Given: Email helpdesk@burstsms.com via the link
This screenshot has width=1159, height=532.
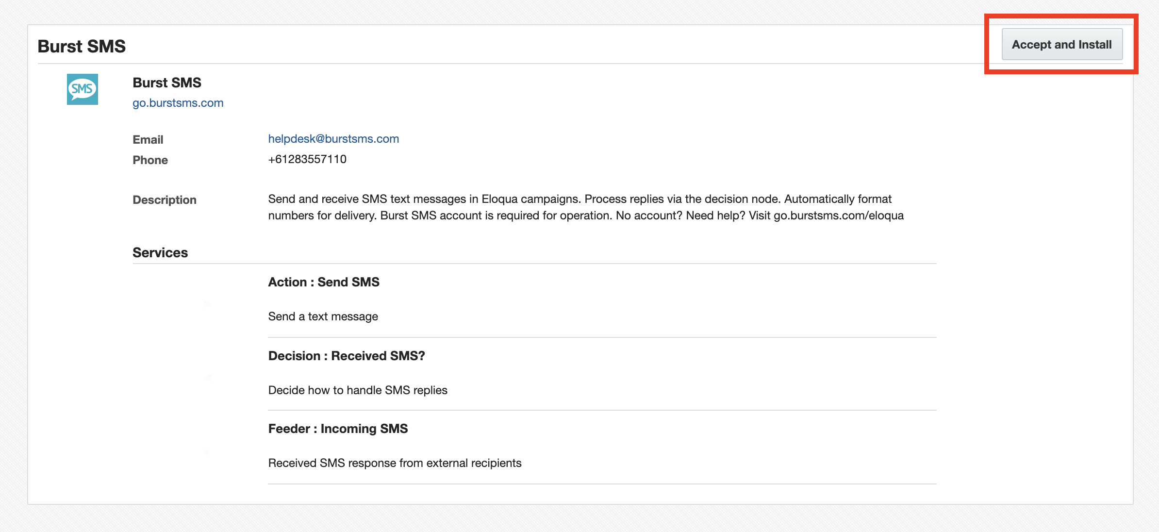Looking at the screenshot, I should click(x=333, y=139).
